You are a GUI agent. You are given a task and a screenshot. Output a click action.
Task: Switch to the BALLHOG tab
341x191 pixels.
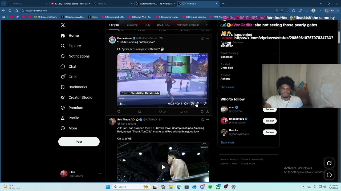pyautogui.click(x=163, y=25)
